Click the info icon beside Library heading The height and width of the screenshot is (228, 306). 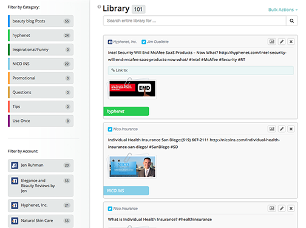[99, 7]
